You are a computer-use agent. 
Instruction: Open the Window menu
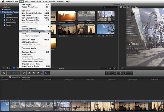[x=60, y=1]
